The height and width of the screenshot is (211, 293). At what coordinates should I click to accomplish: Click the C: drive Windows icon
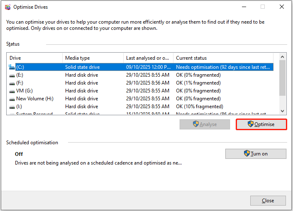[12, 67]
